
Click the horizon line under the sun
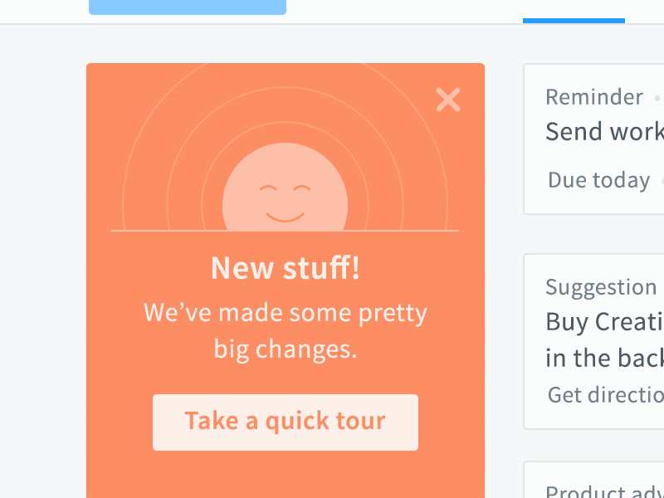coord(285,231)
